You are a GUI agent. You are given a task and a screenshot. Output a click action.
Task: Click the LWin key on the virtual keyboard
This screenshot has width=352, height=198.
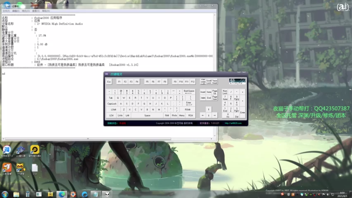120,115
